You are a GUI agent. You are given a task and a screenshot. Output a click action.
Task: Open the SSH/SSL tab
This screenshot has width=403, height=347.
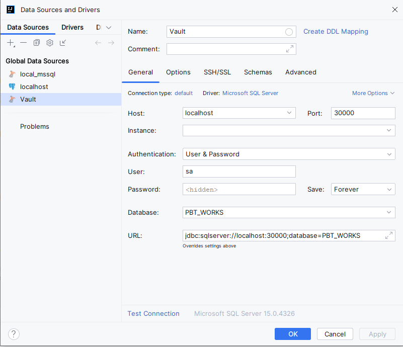[x=217, y=72]
